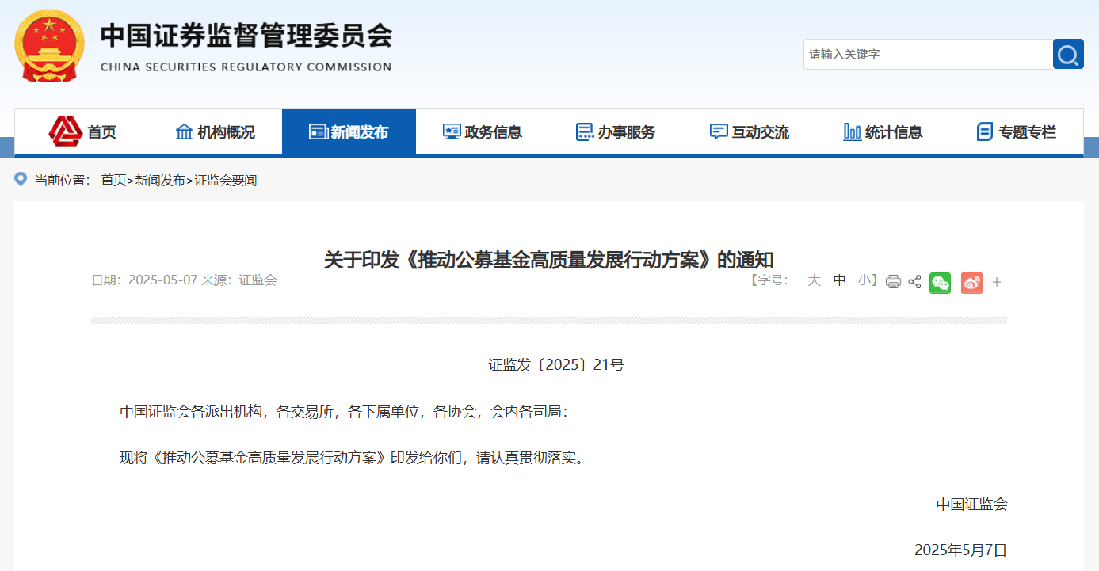
Task: Open the 新闻发布 navigation tab
Action: coord(349,131)
